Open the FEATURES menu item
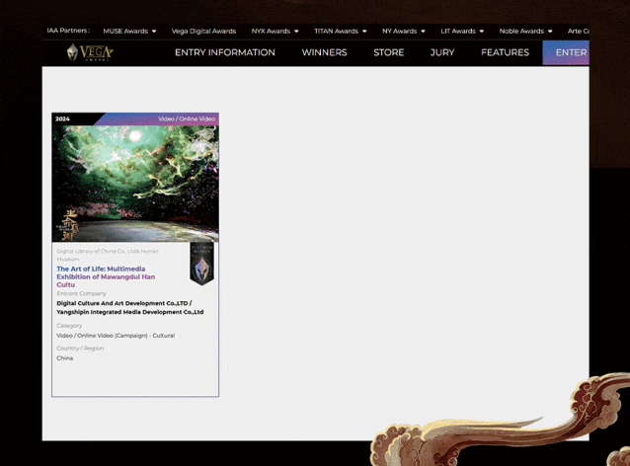630x466 pixels. click(x=505, y=52)
